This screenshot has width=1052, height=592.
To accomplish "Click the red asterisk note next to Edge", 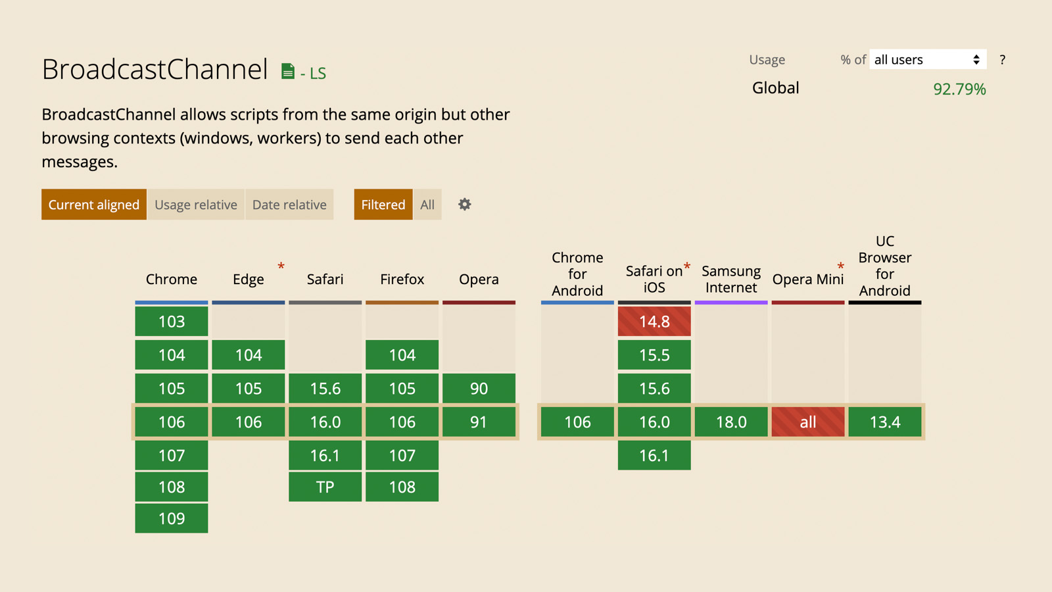I will pyautogui.click(x=281, y=266).
